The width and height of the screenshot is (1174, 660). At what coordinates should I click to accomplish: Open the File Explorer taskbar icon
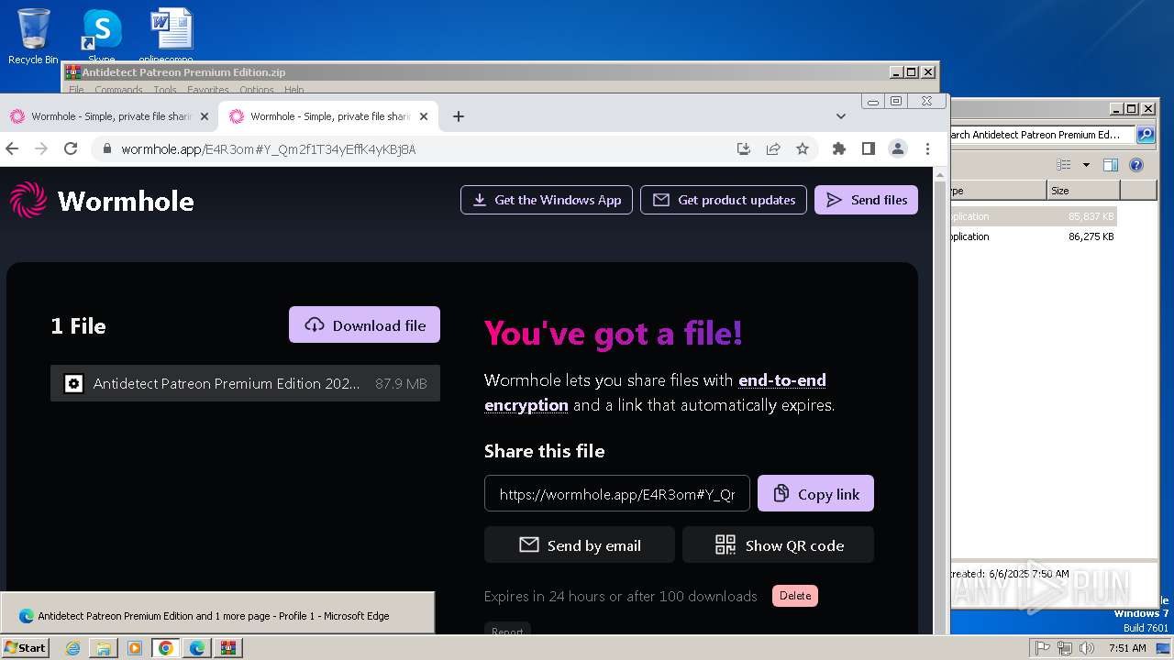click(x=104, y=648)
